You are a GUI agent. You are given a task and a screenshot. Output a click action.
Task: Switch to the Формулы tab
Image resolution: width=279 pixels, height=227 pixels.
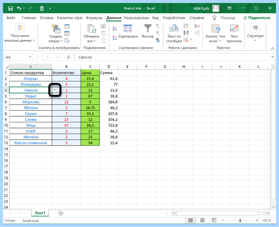[94, 18]
